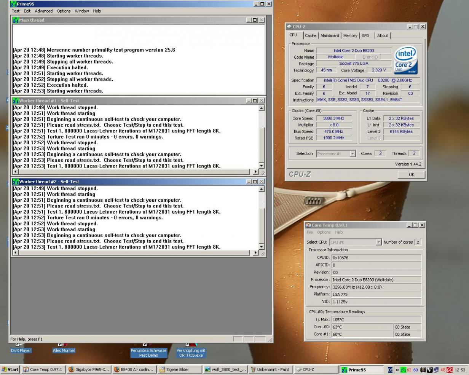Screen dimensions: 469x375
Task: Minimize the Main thread child window
Action: [249, 20]
